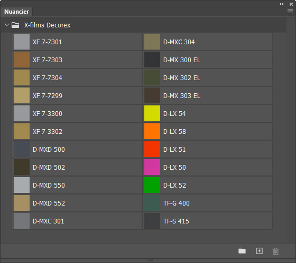Click the D-LX 50 label
Image resolution: width=296 pixels, height=263 pixels.
[174, 167]
